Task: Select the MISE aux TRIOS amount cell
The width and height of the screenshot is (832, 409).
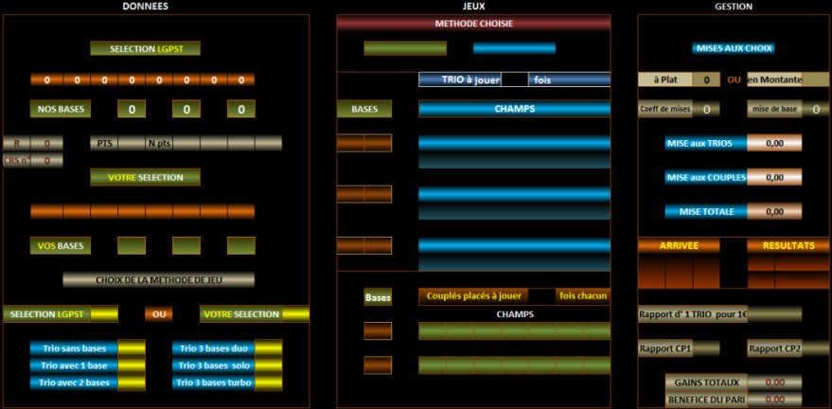Action: click(774, 143)
